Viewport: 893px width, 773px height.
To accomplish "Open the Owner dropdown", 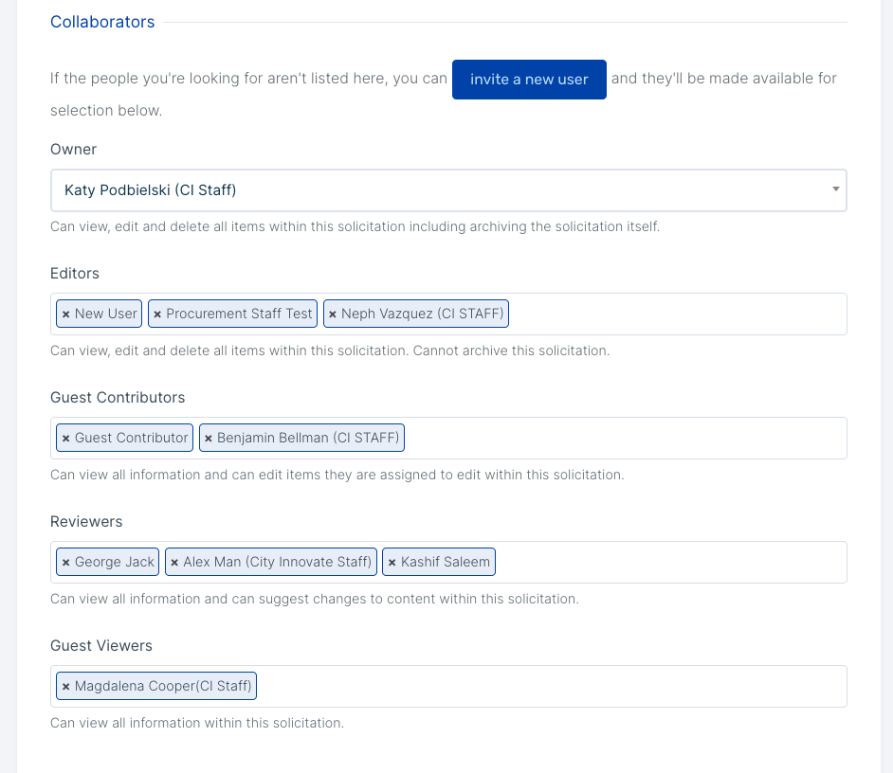I will [448, 190].
